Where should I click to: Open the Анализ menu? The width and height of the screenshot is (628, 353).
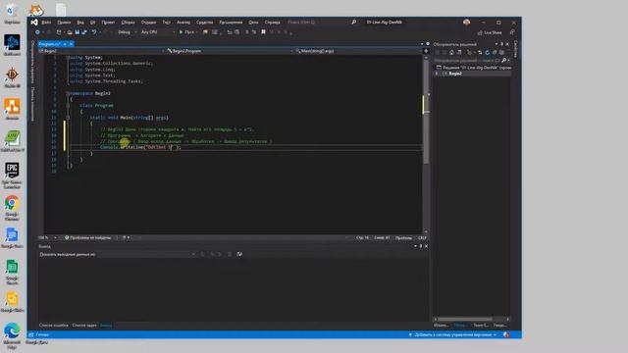click(x=183, y=23)
